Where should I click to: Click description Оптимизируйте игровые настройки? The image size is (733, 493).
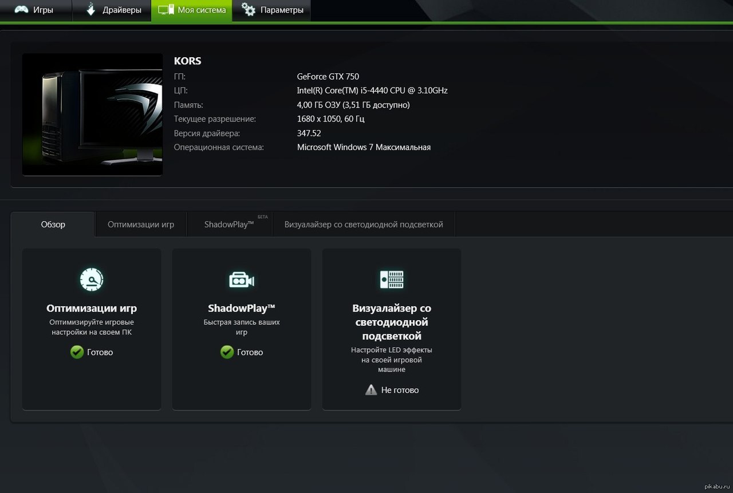pyautogui.click(x=92, y=327)
